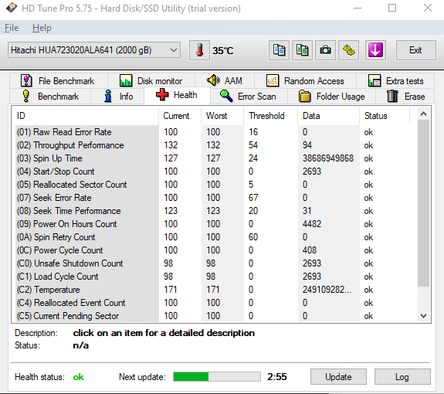Click the 2:55 countdown timer
This screenshot has height=394, width=444.
click(277, 377)
